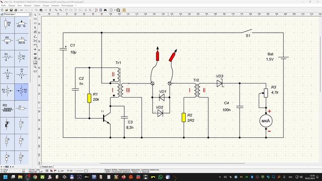Image resolution: width=322 pixels, height=181 pixels.
Task: Open a file using the folder toolbar icon
Action: (7, 10)
